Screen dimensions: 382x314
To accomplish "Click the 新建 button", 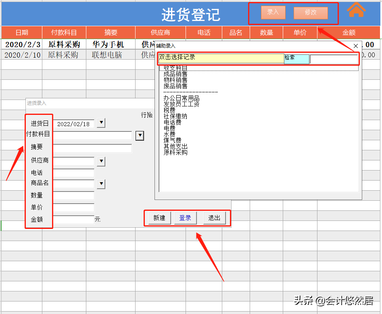I will 159,218.
